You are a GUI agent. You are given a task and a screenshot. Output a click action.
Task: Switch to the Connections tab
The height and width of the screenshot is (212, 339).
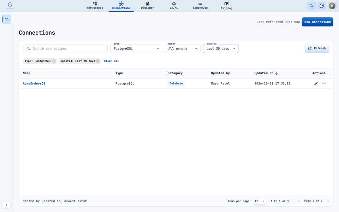[121, 6]
